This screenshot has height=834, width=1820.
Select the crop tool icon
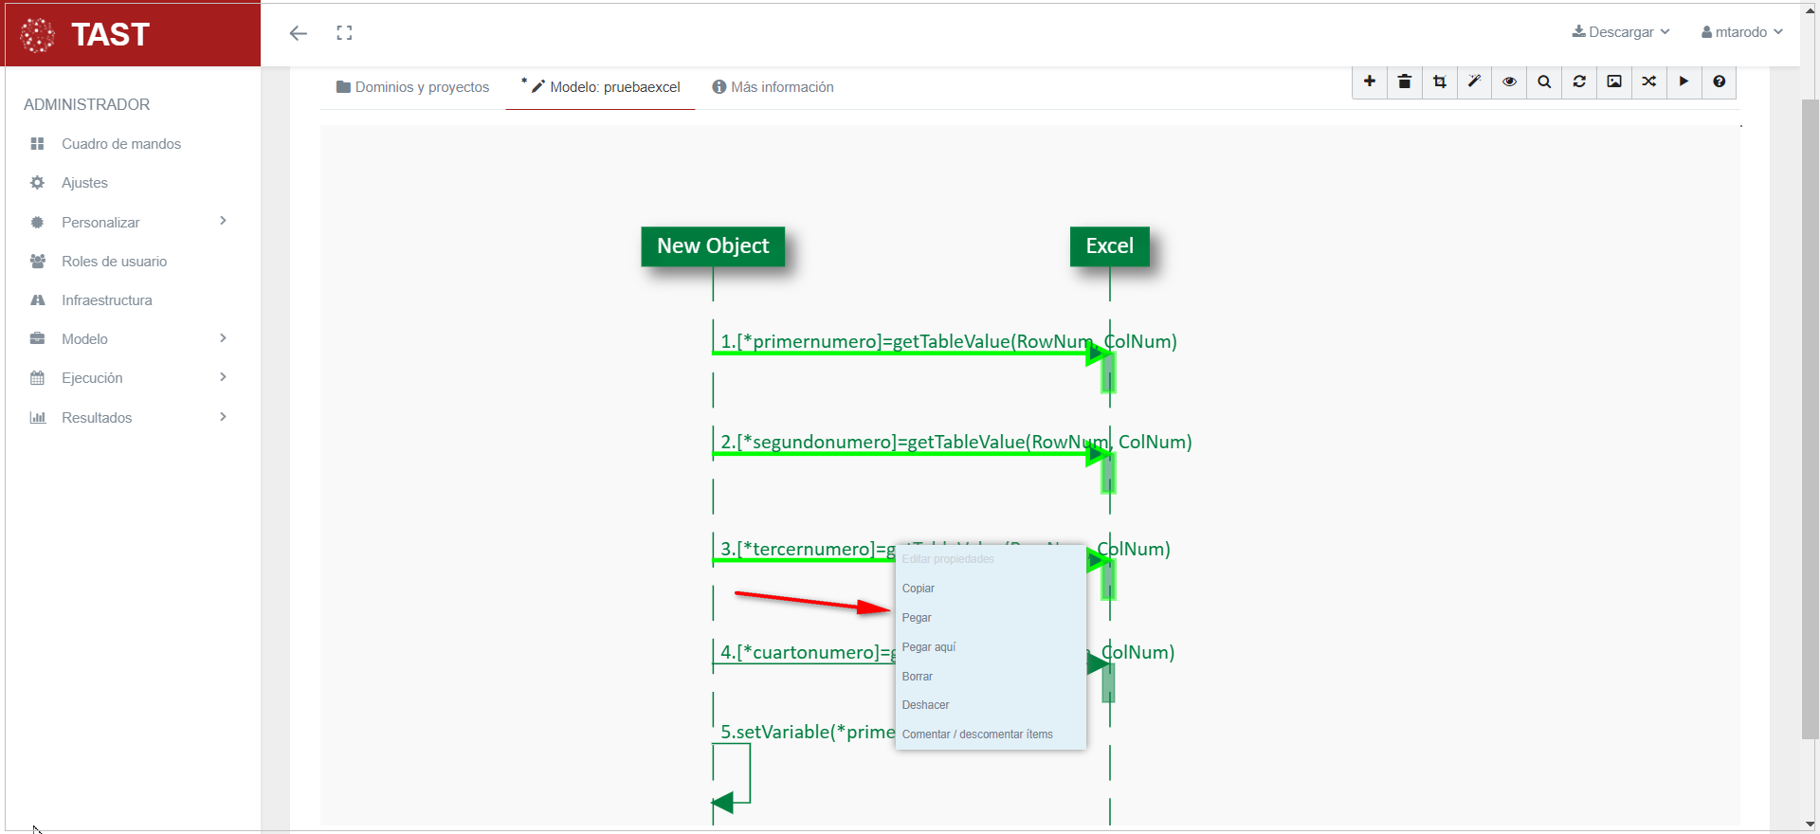1440,82
